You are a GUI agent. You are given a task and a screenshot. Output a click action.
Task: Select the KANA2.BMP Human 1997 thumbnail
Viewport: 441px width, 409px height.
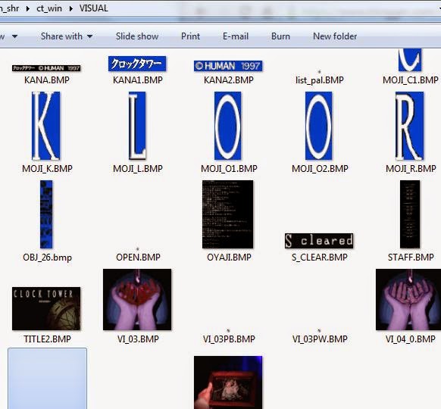[x=228, y=66]
